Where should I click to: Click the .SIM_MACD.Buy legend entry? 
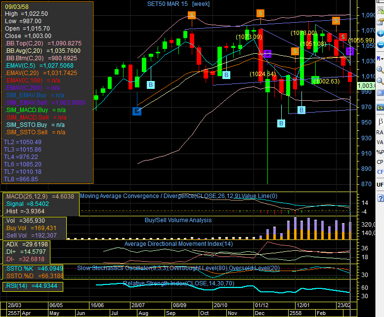click(x=35, y=110)
